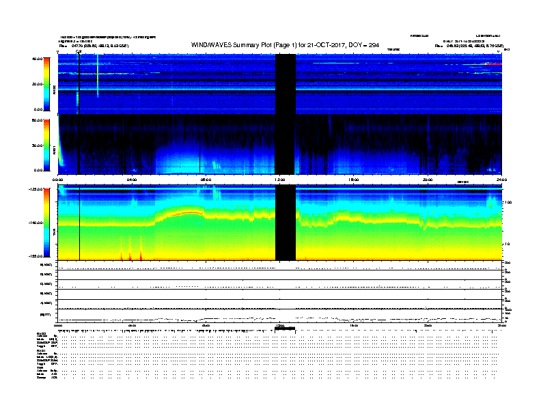The width and height of the screenshot is (541, 418).
Task: Click the 16:00 tick label under RAD1 panel
Action: coord(354,180)
